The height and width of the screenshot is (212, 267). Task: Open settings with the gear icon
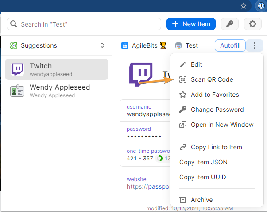pyautogui.click(x=253, y=24)
